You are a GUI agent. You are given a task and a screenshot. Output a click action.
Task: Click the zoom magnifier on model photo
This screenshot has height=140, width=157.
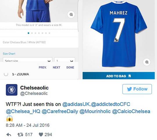pyautogui.click(x=71, y=15)
